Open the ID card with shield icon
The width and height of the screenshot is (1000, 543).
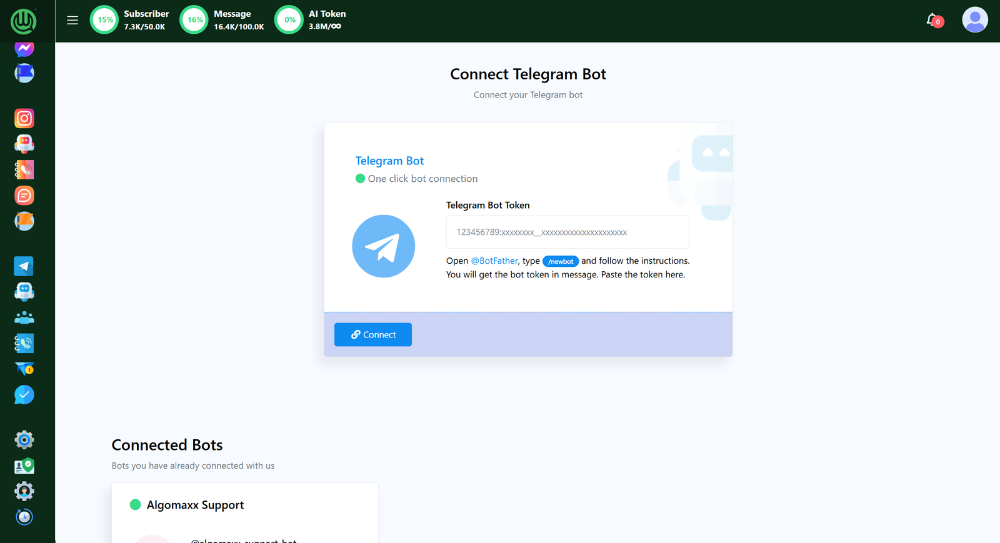(24, 466)
